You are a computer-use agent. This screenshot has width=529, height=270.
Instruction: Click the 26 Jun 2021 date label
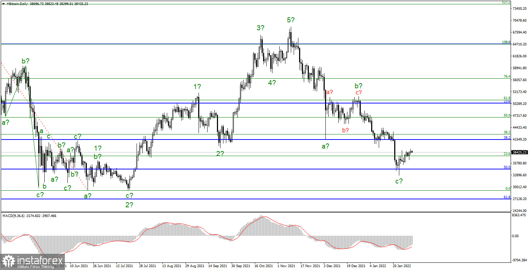click(x=102, y=266)
